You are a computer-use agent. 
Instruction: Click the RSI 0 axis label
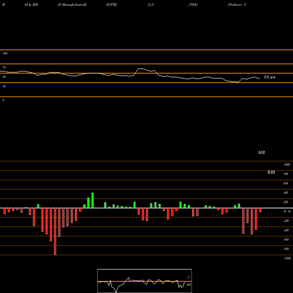tap(3, 100)
